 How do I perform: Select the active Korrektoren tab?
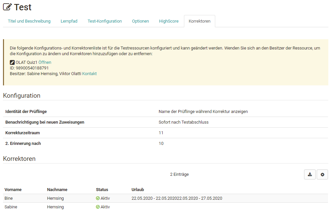[x=199, y=21]
